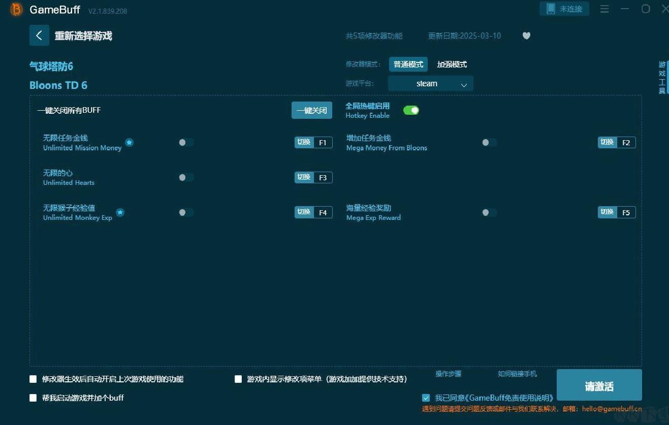Click the F4 hotkey switch button
669x425 pixels.
coord(313,212)
